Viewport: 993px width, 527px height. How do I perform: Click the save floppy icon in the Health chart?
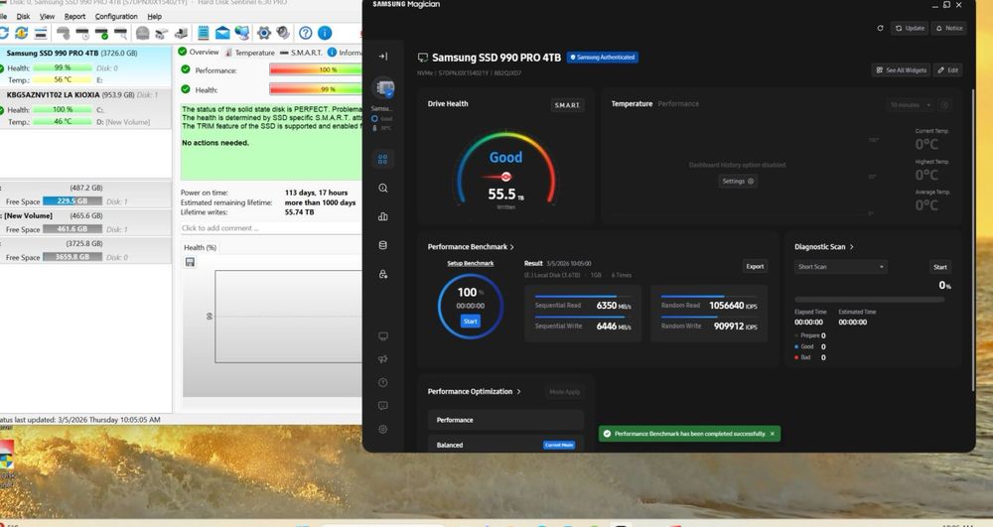pyautogui.click(x=190, y=262)
